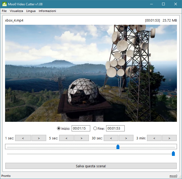Click the start position slider thumb
The image size is (182, 179).
pos(118,147)
